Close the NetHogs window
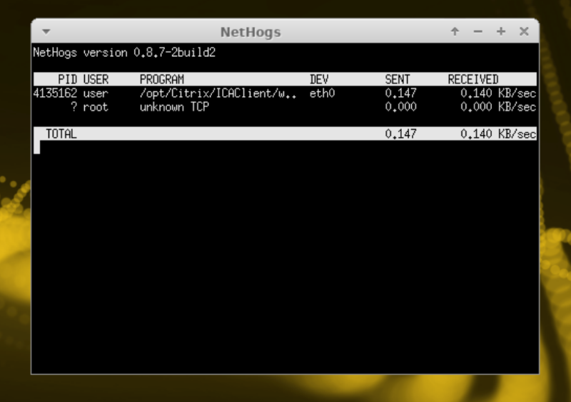The image size is (571, 402). 523,32
